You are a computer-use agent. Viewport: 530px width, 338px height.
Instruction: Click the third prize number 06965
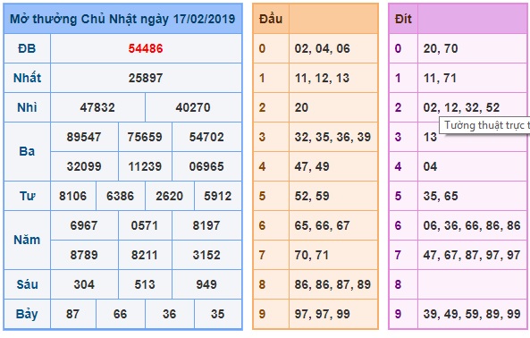click(206, 166)
